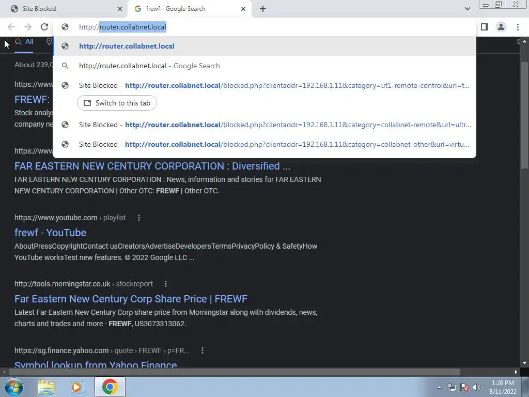This screenshot has height=397, width=529.
Task: Open the profile avatar icon
Action: point(501,27)
